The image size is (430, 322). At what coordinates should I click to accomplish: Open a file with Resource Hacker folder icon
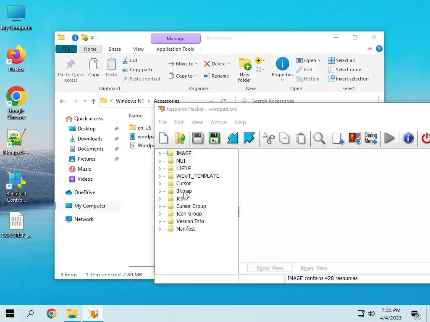180,138
